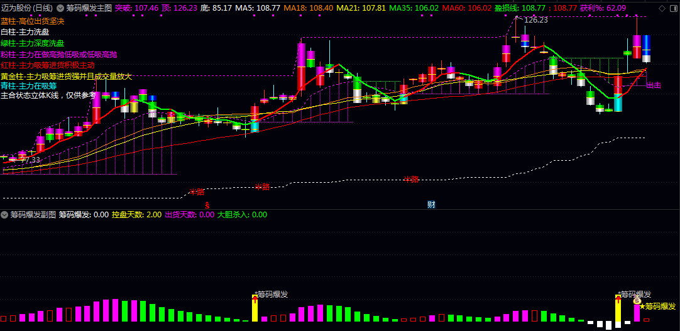Toggle the side panel icon at top right
This screenshot has width=680, height=331.
point(672,8)
